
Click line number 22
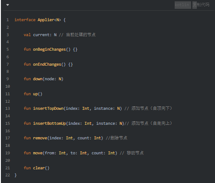pos(8,175)
